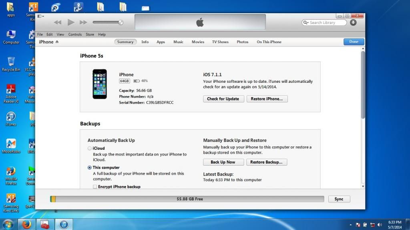Show hidden system tray icons

tap(350, 225)
